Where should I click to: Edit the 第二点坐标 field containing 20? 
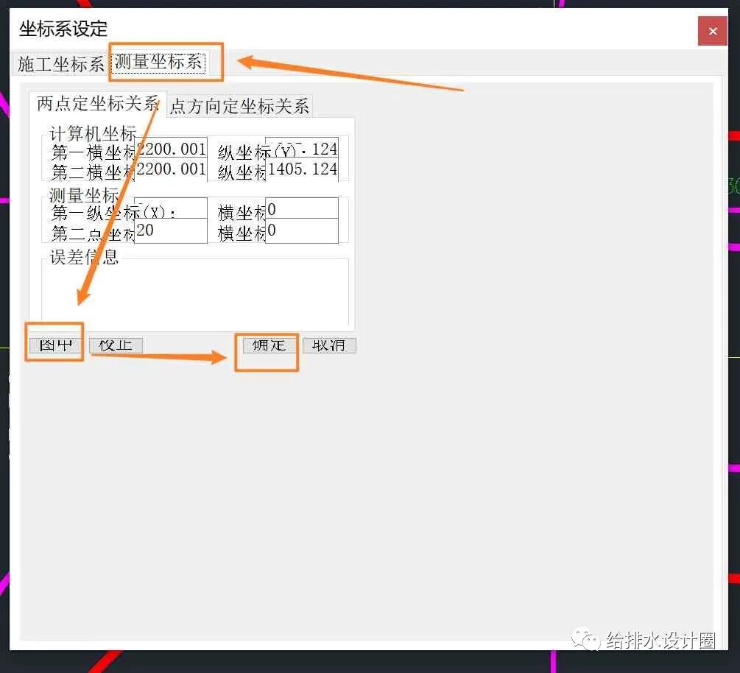pos(171,229)
